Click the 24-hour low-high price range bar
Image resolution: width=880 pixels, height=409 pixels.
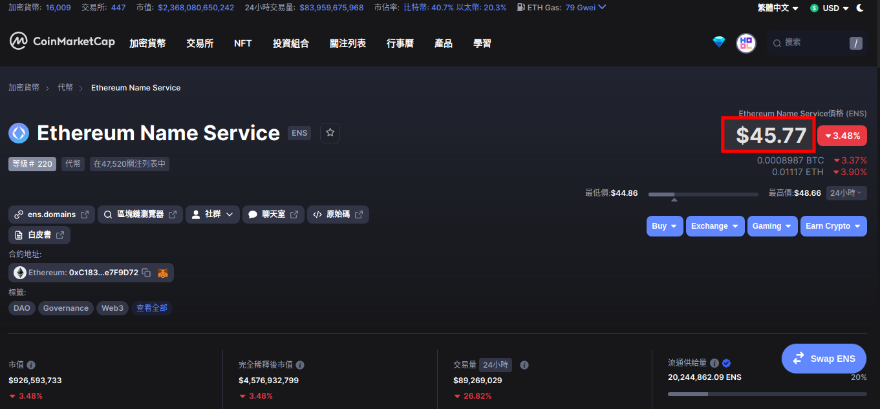pos(703,194)
